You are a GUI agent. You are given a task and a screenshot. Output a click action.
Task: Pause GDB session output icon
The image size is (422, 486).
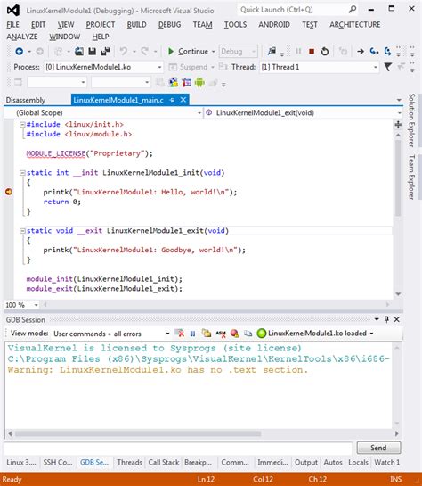click(x=192, y=334)
